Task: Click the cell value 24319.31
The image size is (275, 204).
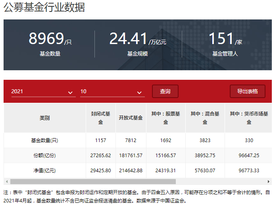Action: pyautogui.click(x=166, y=171)
